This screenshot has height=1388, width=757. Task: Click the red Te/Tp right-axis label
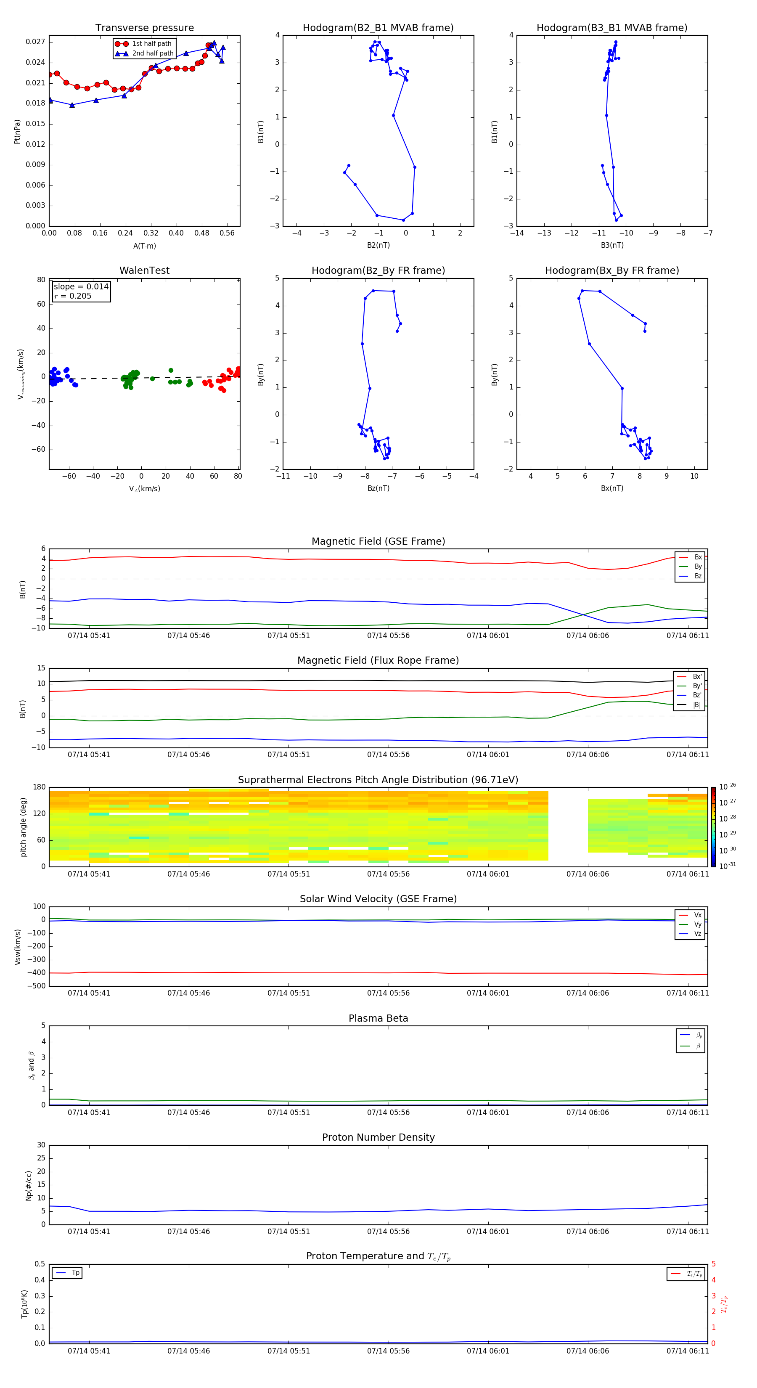pyautogui.click(x=724, y=1304)
